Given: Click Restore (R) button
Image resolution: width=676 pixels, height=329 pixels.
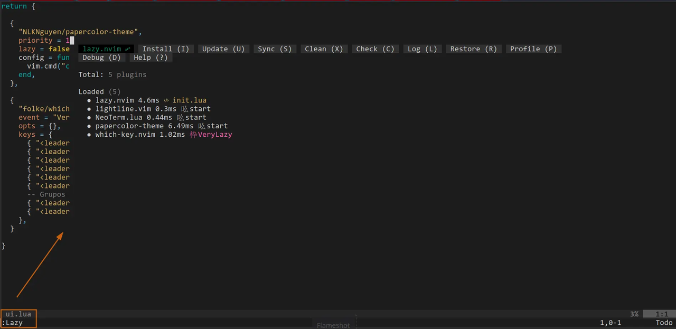Looking at the screenshot, I should (x=473, y=49).
